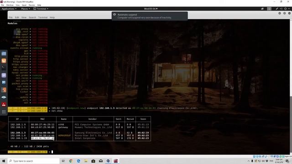Open the Terminal app menu dropdown
This screenshot has height=164, width=292.
tap(41, 9)
